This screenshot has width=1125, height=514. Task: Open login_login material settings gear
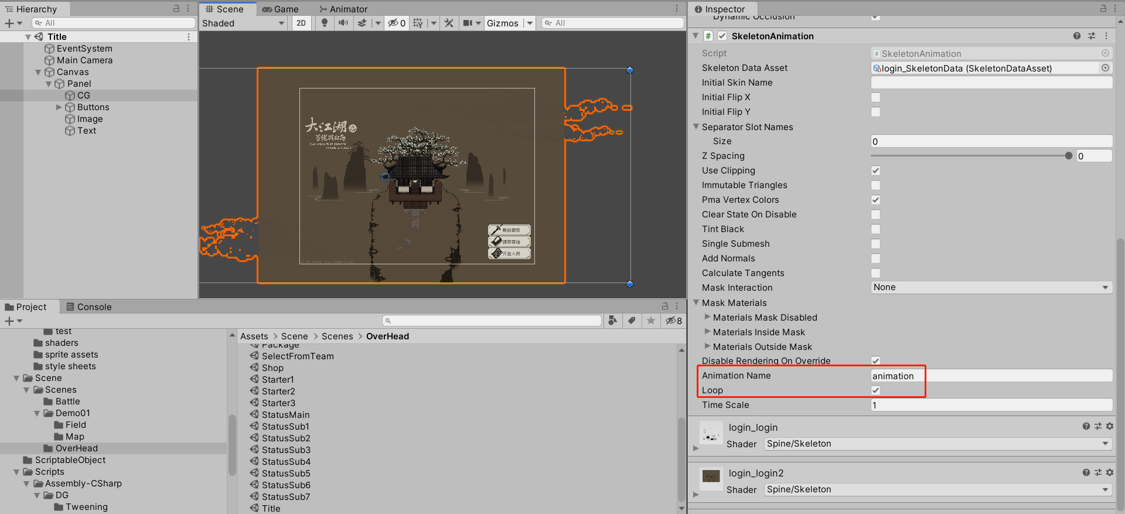[1110, 427]
